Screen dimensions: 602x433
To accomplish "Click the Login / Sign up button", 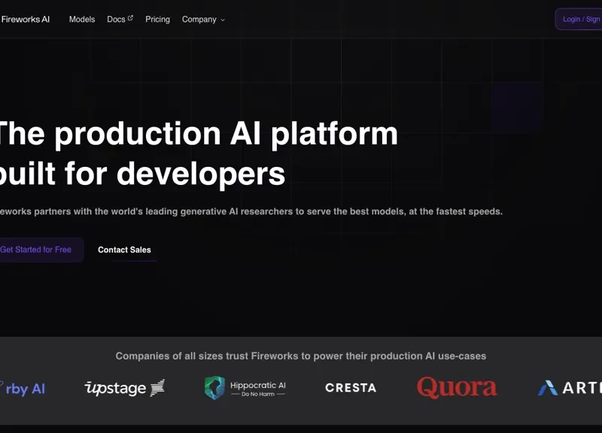I will (x=581, y=20).
